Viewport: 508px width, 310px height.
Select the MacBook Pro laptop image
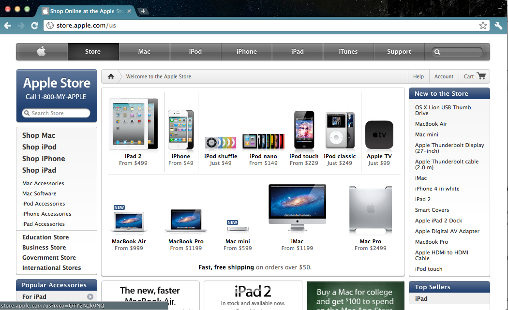186,221
